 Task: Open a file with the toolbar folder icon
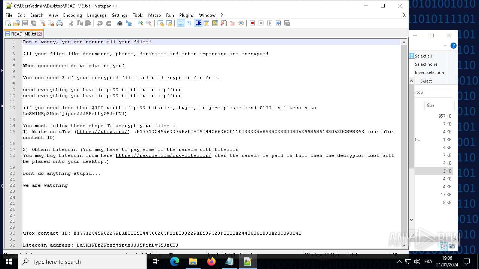click(x=16, y=23)
